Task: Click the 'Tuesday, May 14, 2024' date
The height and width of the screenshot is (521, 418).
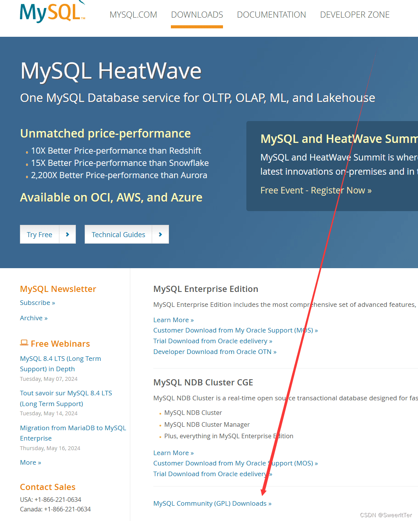Action: pos(49,413)
